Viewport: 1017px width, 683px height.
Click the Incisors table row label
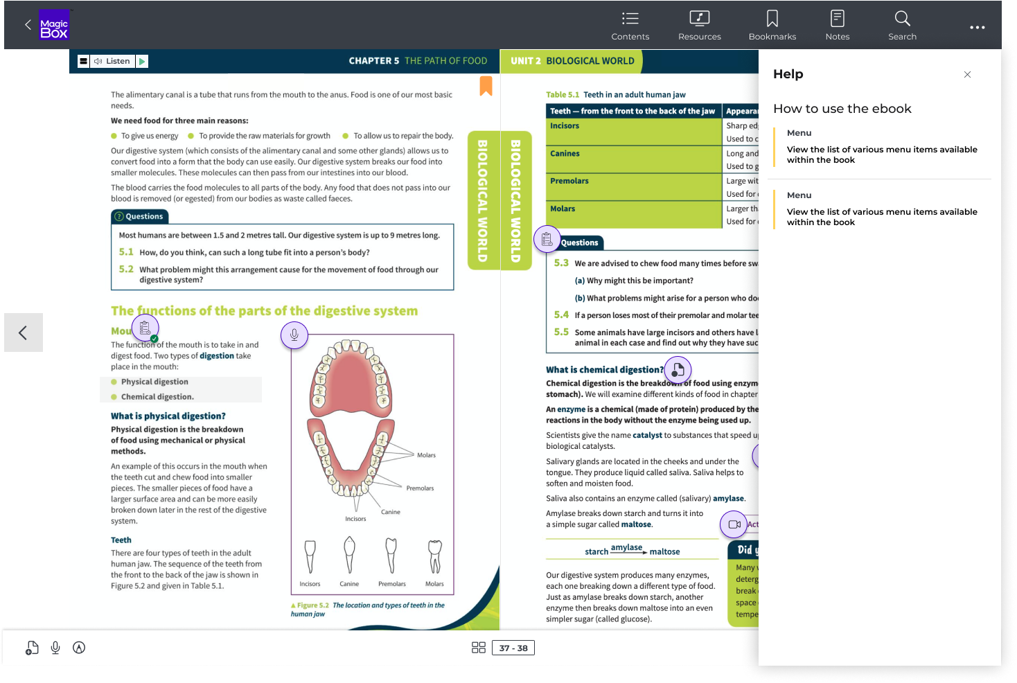565,126
